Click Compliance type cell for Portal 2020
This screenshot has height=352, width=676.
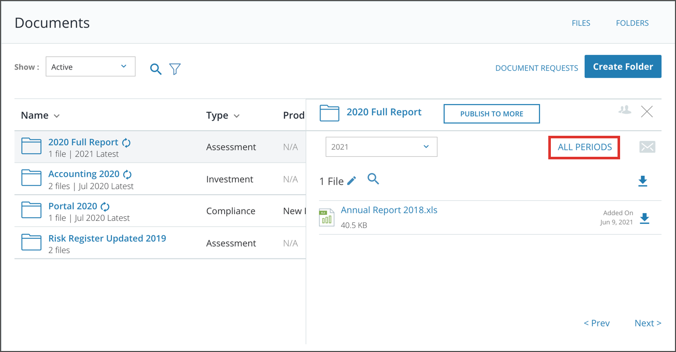click(x=231, y=211)
